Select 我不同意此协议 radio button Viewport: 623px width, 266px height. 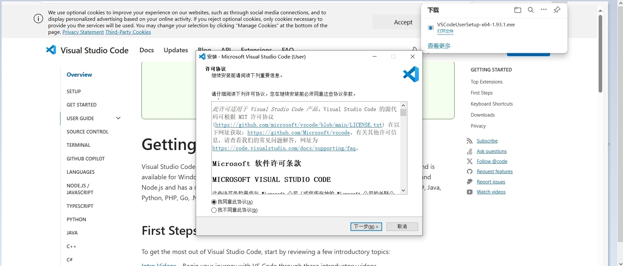[214, 210]
